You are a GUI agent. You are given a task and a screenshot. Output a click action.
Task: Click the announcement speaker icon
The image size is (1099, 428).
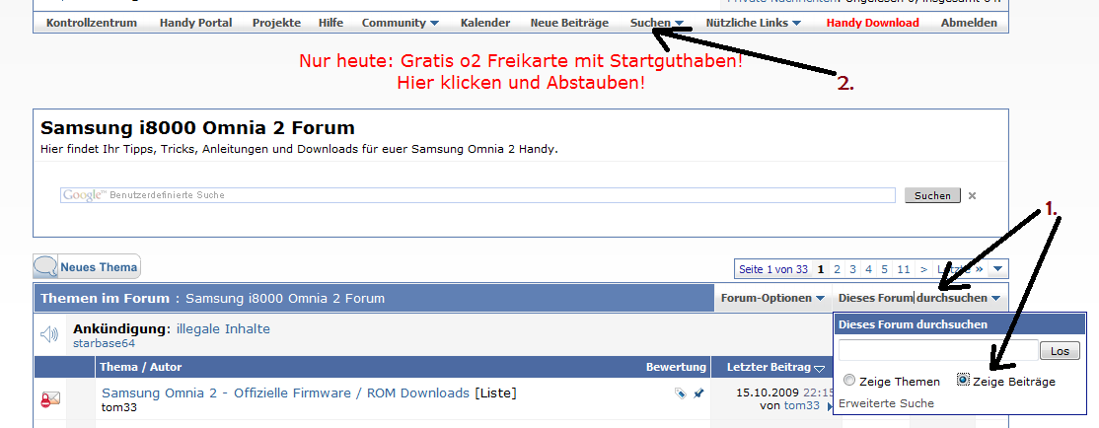[x=49, y=335]
